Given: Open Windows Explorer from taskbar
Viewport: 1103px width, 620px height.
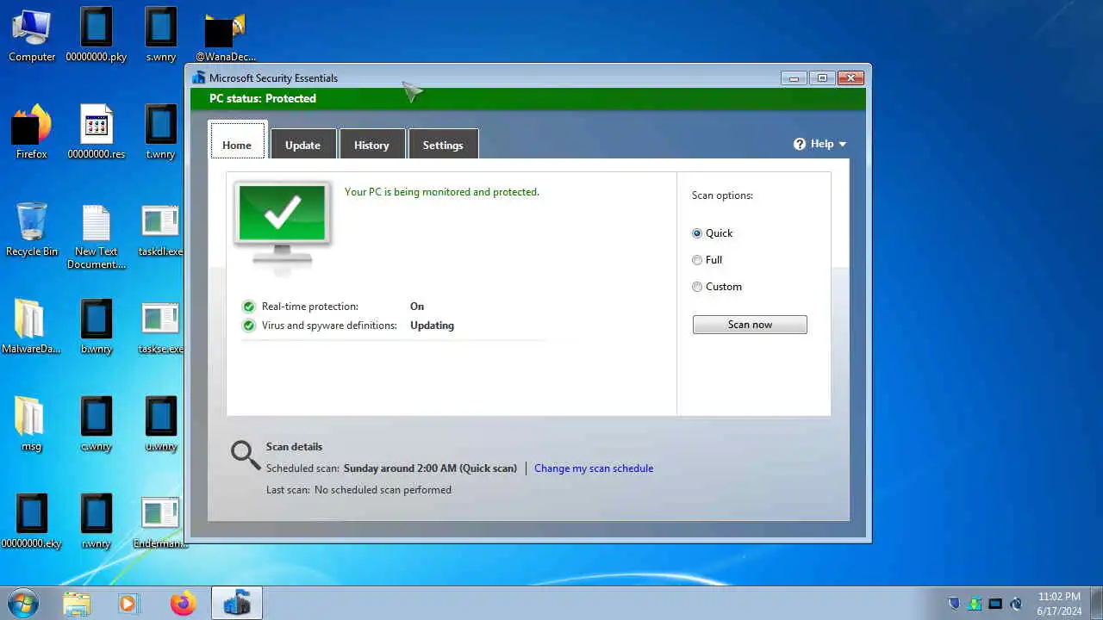Looking at the screenshot, I should click(x=77, y=604).
